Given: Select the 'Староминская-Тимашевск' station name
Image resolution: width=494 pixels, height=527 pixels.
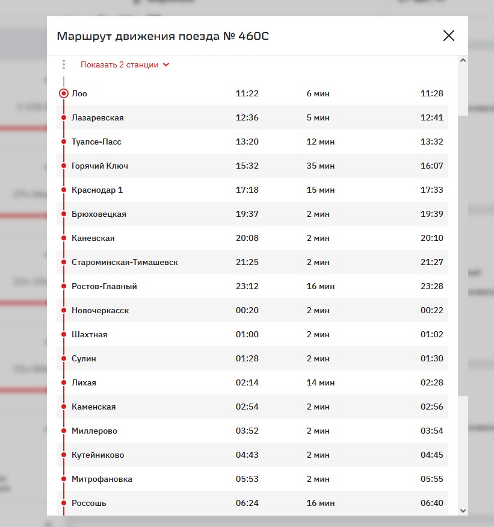Looking at the screenshot, I should [125, 262].
